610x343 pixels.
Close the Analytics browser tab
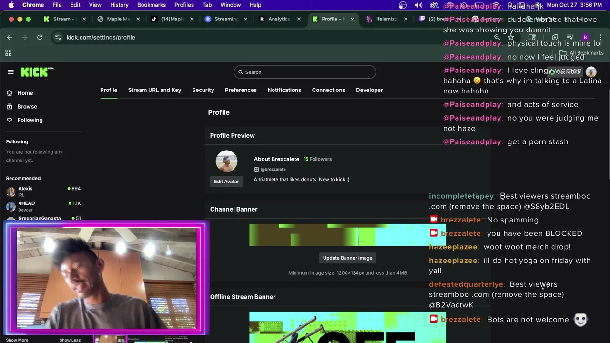click(x=299, y=19)
